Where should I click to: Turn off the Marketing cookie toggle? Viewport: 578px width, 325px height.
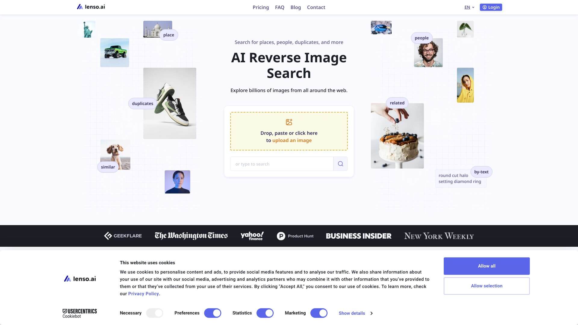click(319, 313)
